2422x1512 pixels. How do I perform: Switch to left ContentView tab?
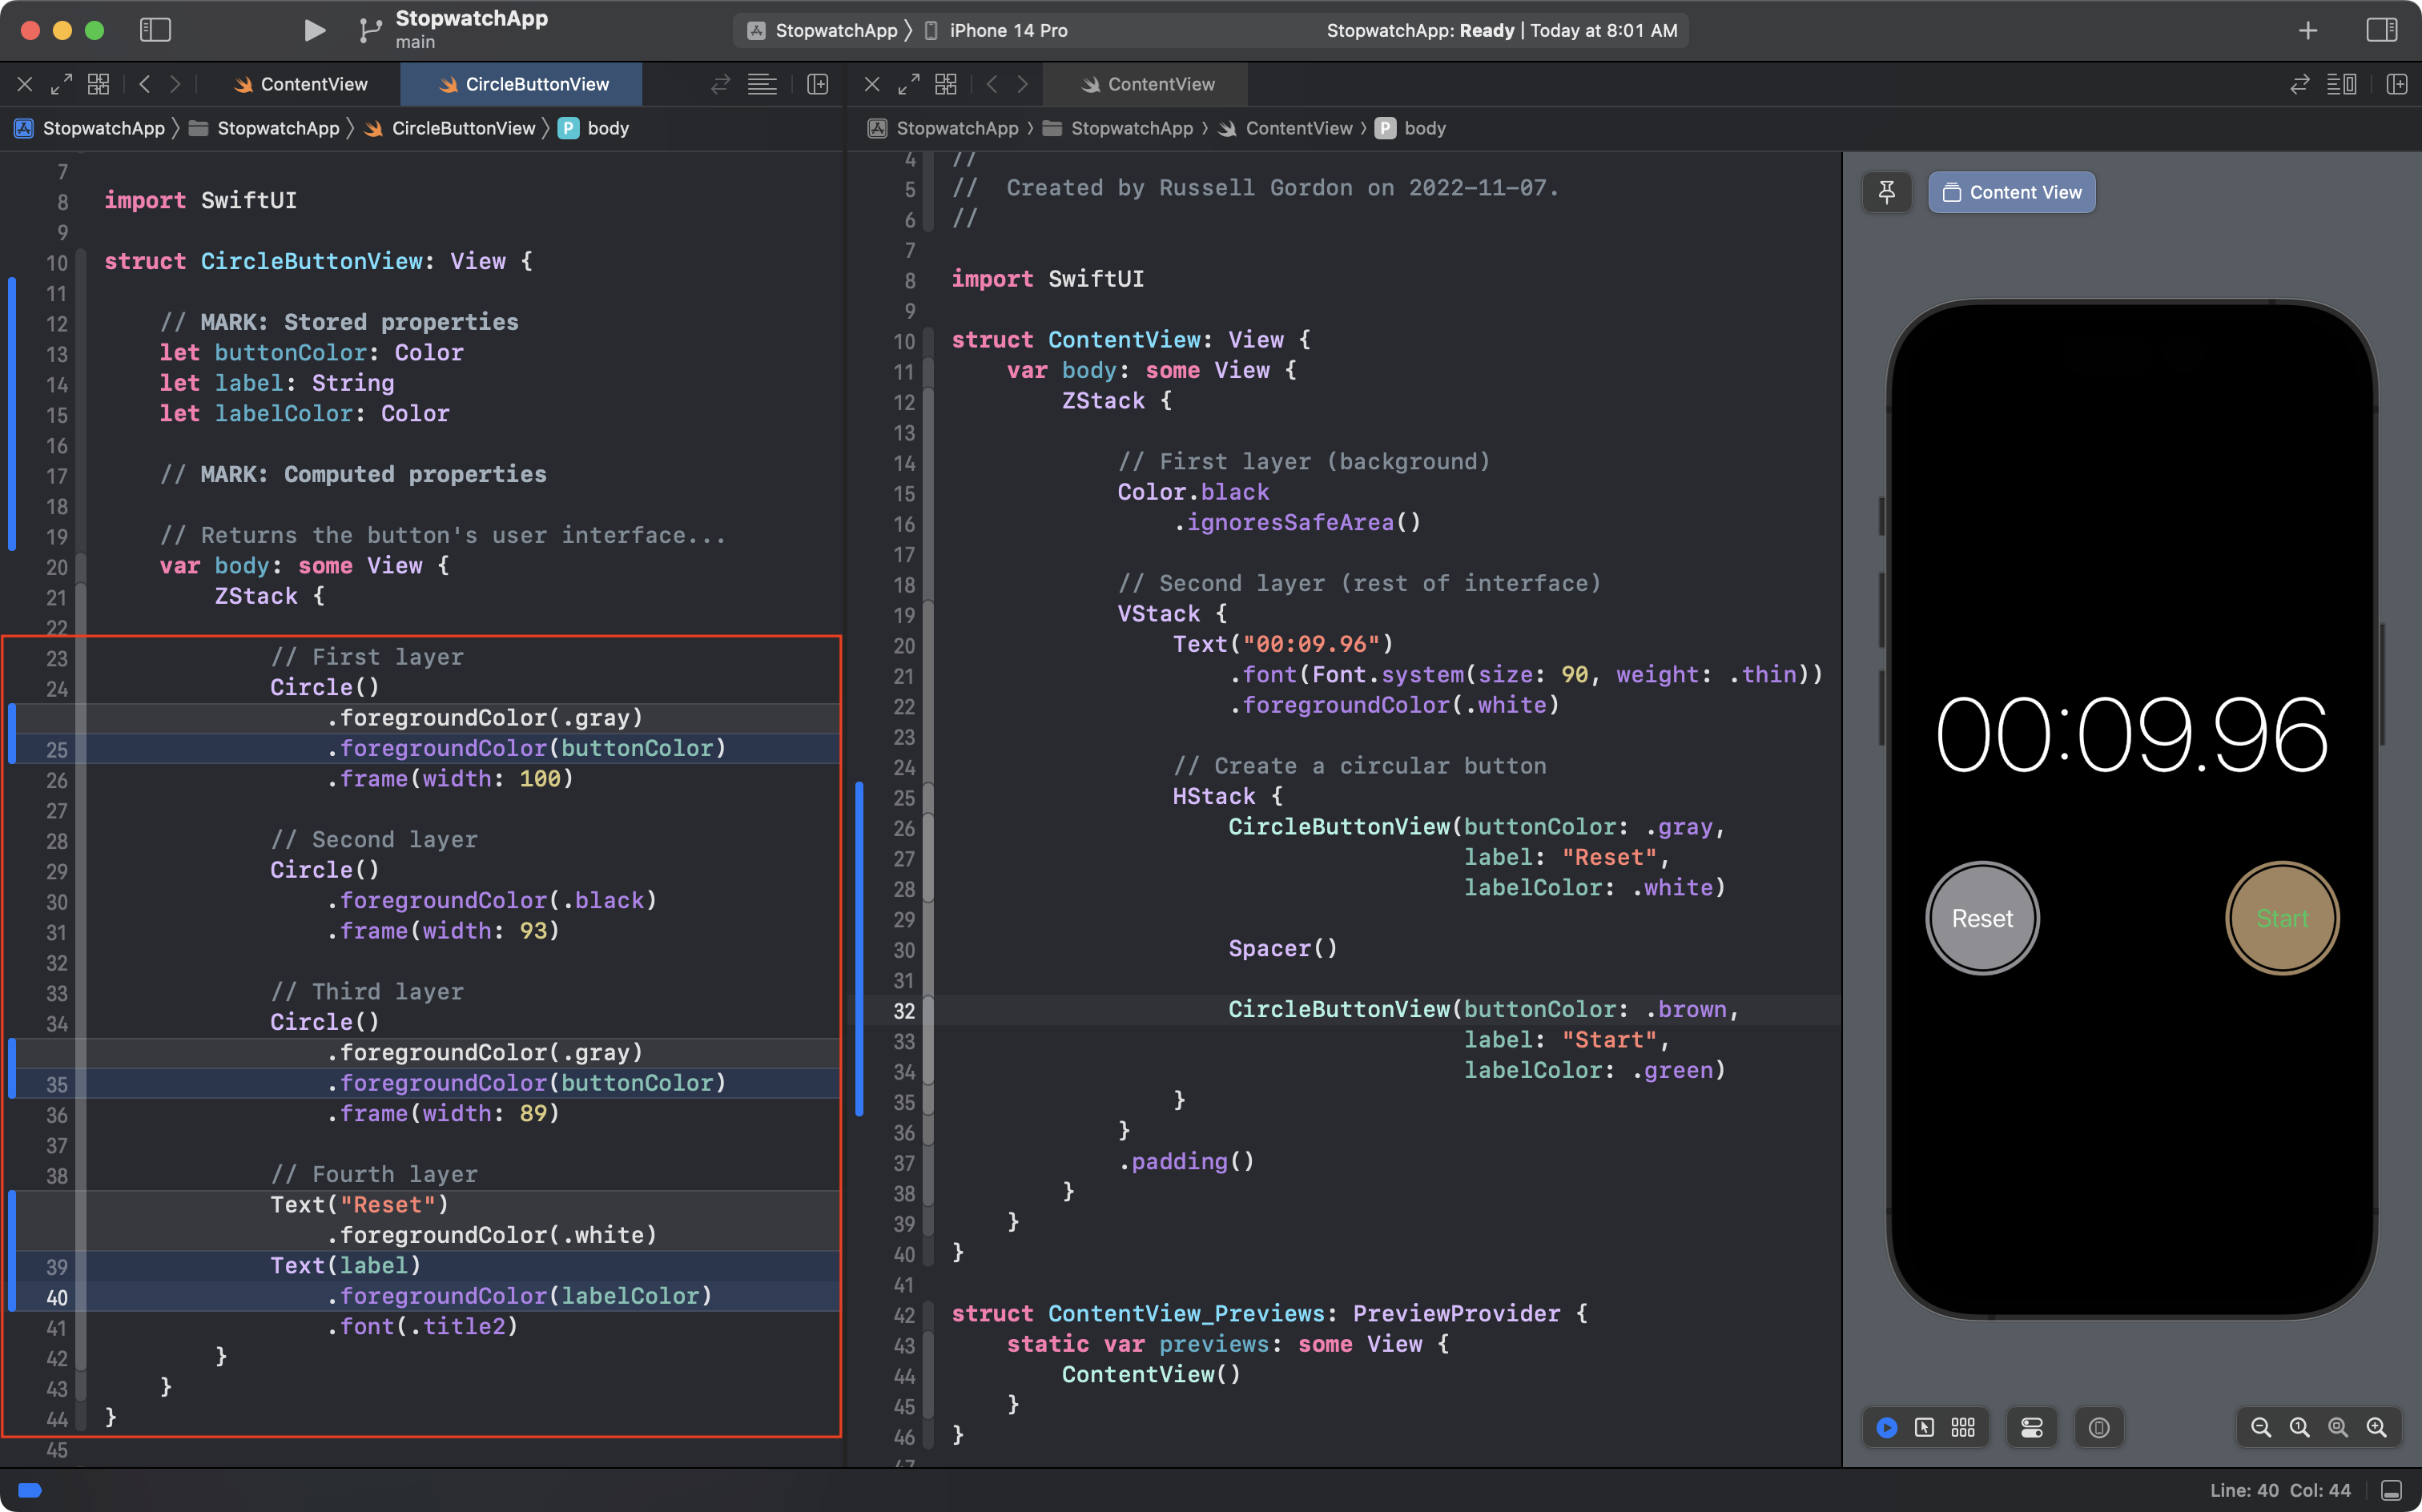pyautogui.click(x=301, y=84)
